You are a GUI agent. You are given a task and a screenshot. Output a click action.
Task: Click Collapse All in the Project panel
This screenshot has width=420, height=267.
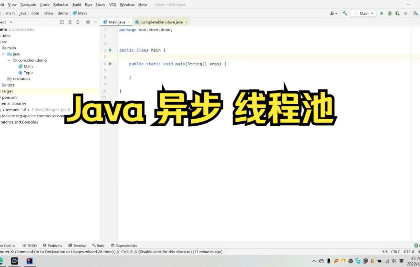point(78,22)
